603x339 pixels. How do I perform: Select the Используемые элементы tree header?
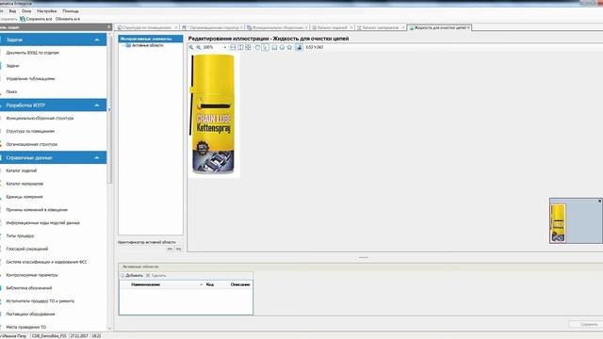point(151,39)
